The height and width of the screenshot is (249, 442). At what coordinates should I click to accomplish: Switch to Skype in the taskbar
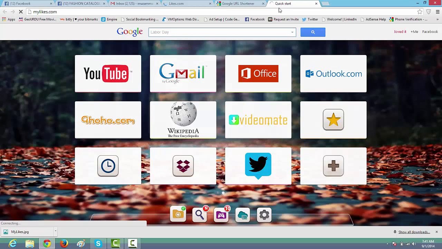(98, 244)
